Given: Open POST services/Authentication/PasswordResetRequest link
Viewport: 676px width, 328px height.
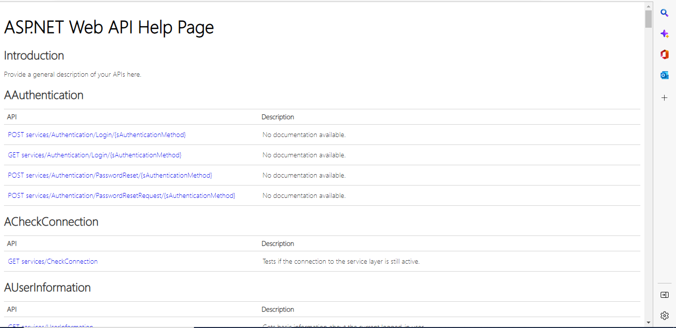Looking at the screenshot, I should point(122,195).
